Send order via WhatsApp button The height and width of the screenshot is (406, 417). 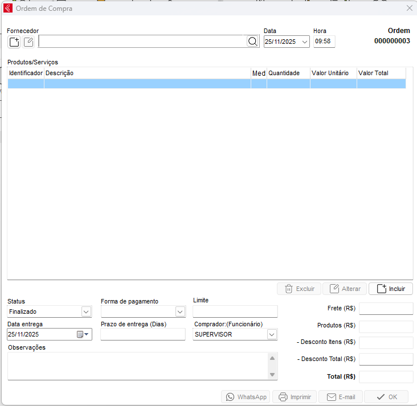[x=246, y=397]
